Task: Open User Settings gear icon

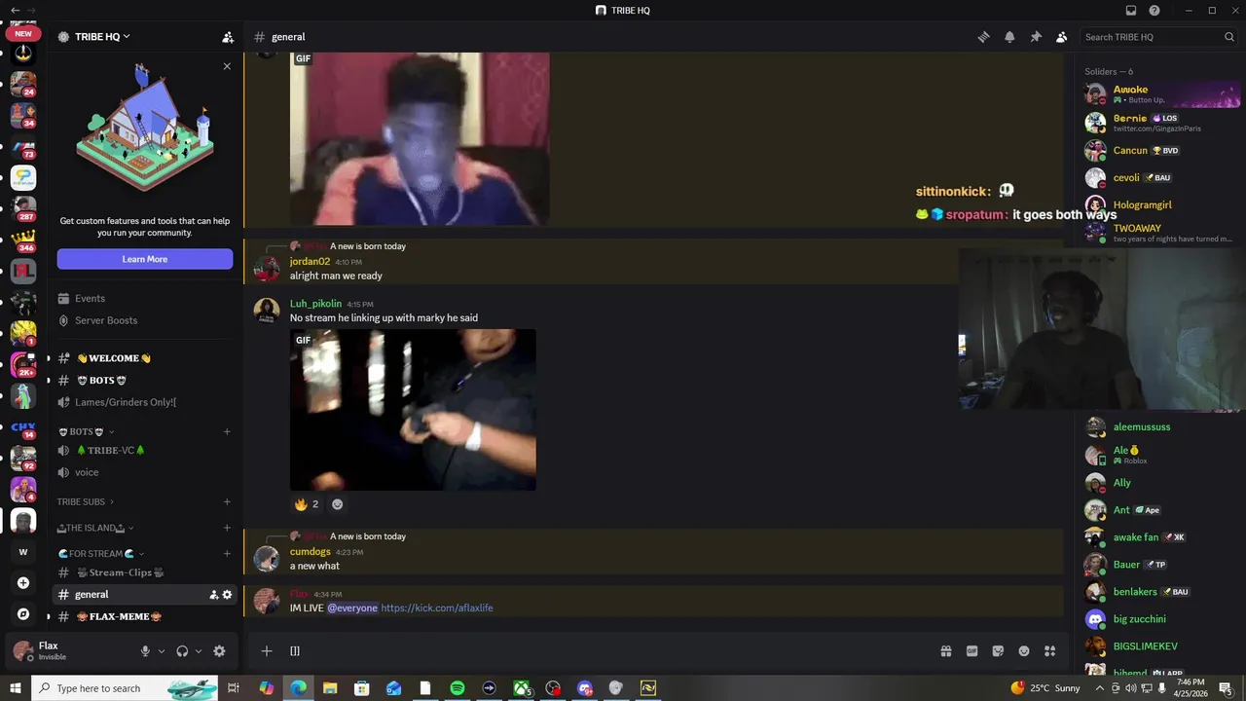Action: pos(219,651)
